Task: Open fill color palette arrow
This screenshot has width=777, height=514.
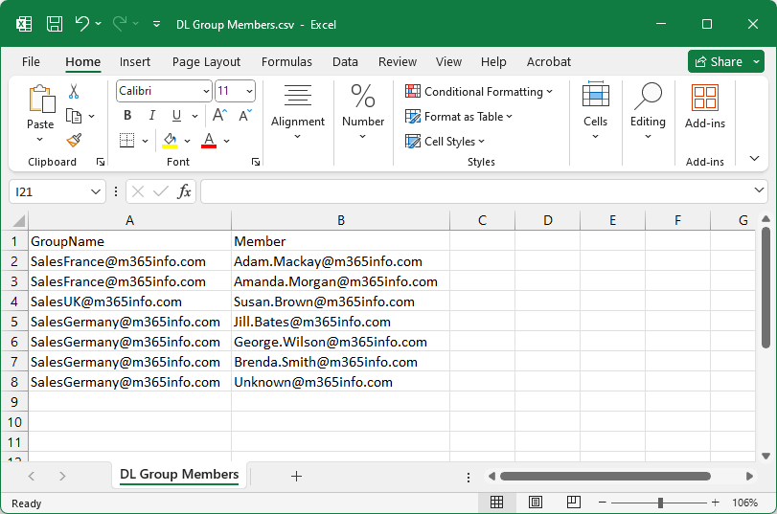Action: 188,141
